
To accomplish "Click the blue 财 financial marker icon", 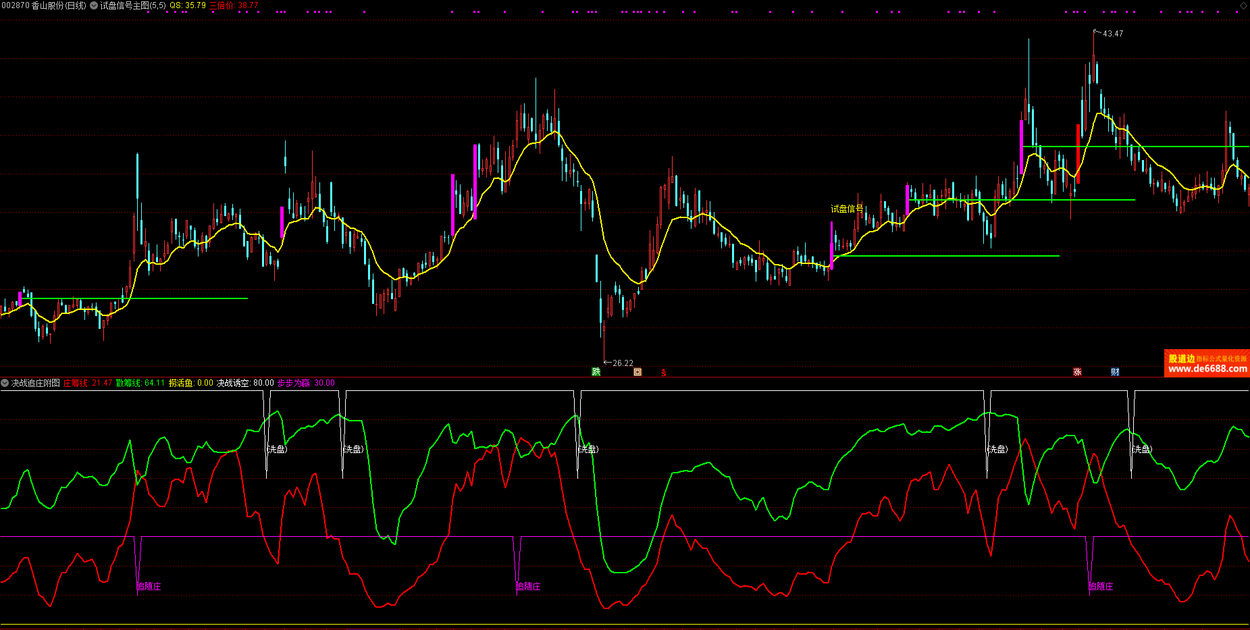I will [1115, 372].
